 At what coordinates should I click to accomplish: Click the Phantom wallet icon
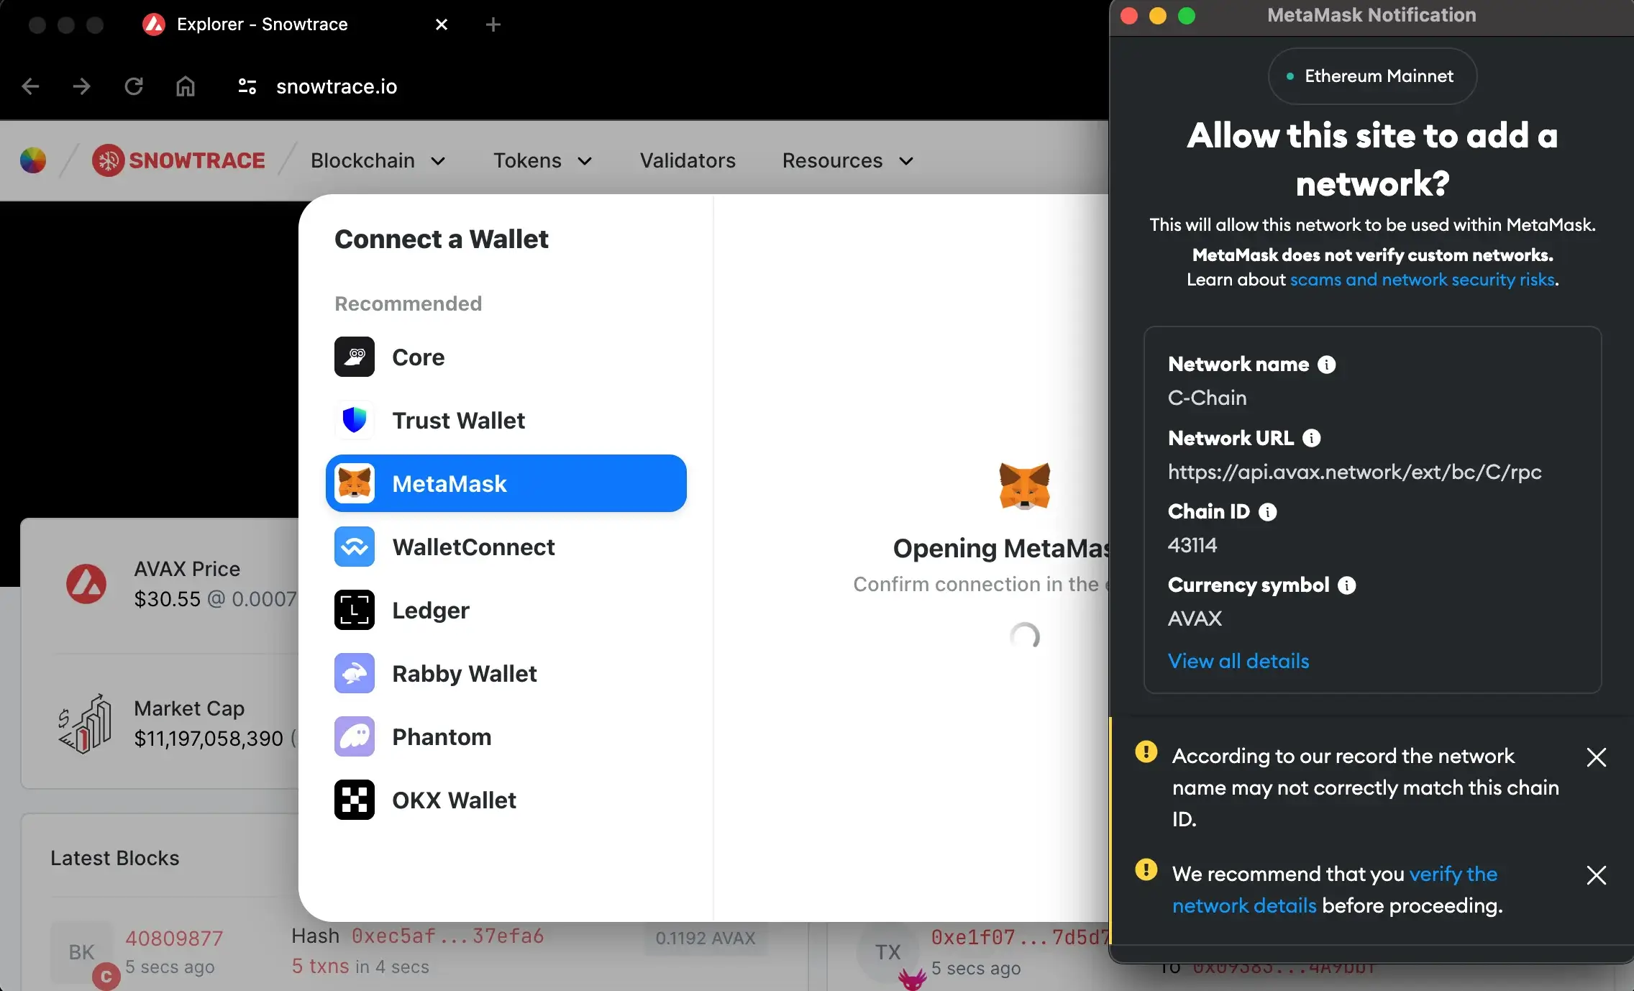point(354,736)
